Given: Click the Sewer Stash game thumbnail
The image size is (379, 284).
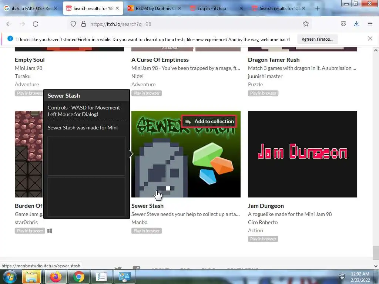Looking at the screenshot, I should (186, 154).
